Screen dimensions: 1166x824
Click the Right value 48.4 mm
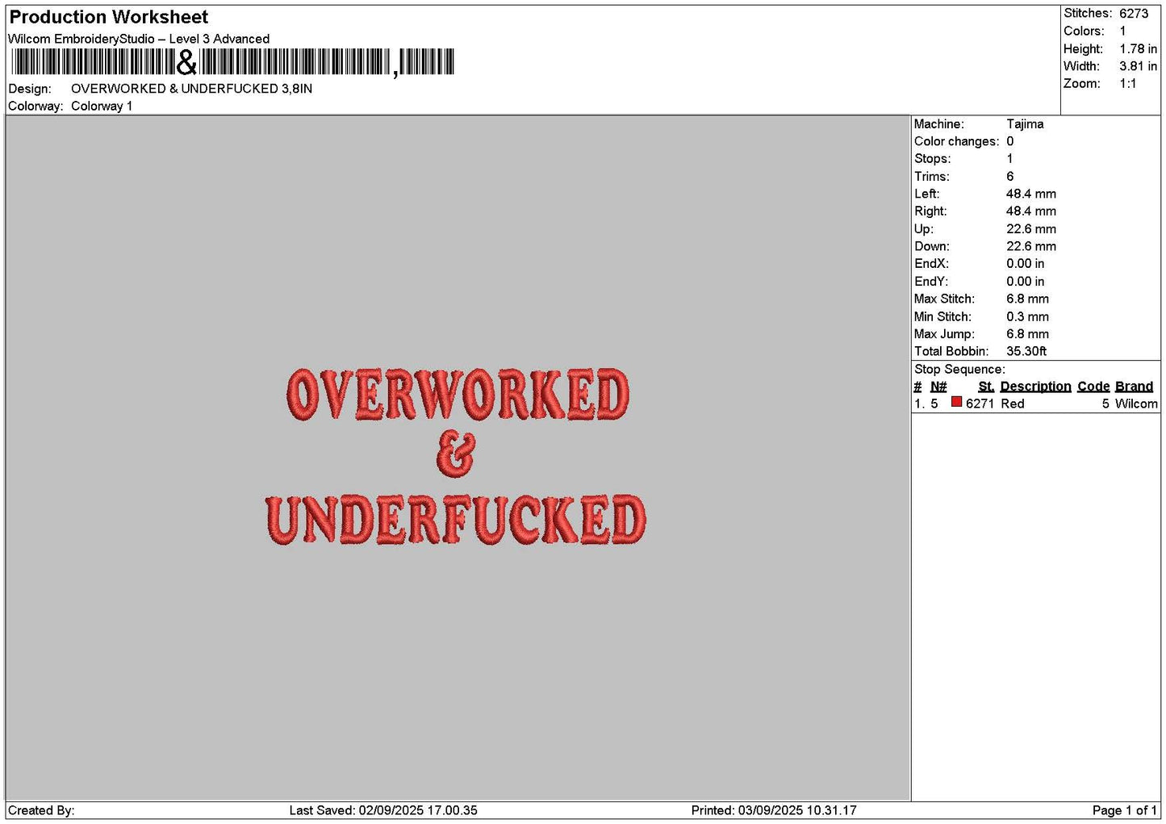(x=1031, y=211)
